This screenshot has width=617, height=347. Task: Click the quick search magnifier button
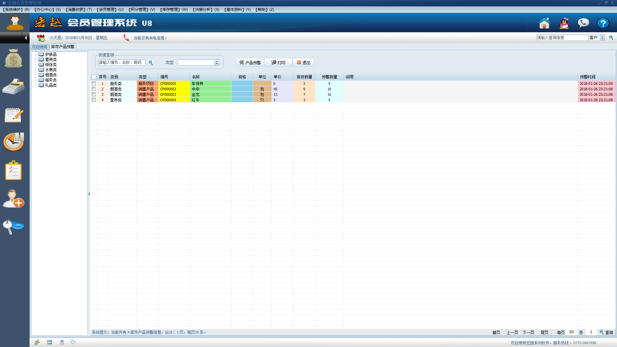pyautogui.click(x=150, y=63)
